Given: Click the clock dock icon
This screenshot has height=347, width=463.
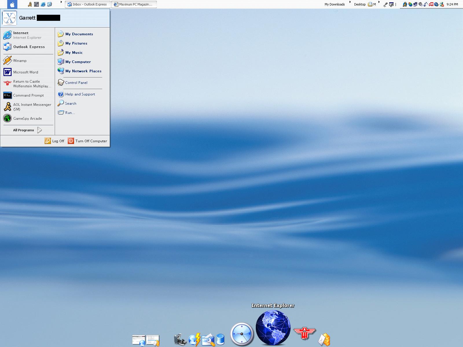Looking at the screenshot, I should click(x=242, y=334).
